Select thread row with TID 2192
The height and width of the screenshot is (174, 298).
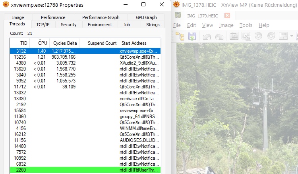(x=85, y=105)
